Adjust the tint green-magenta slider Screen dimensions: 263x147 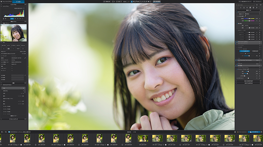pos(249,21)
